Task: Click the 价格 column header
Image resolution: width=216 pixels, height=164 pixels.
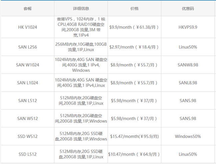Action: pyautogui.click(x=134, y=8)
